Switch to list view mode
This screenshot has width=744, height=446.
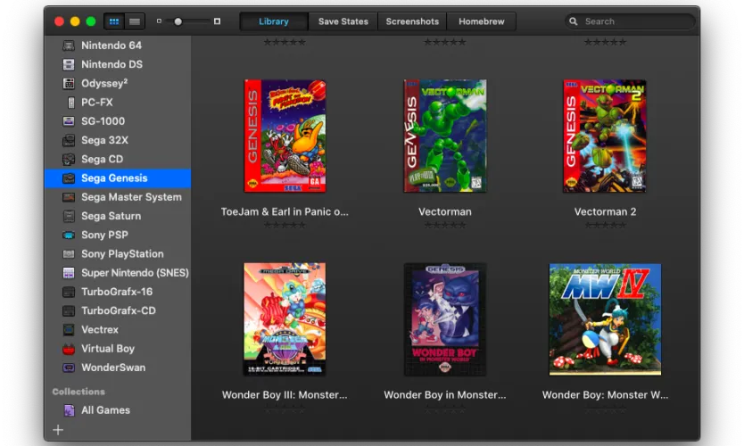(x=135, y=21)
